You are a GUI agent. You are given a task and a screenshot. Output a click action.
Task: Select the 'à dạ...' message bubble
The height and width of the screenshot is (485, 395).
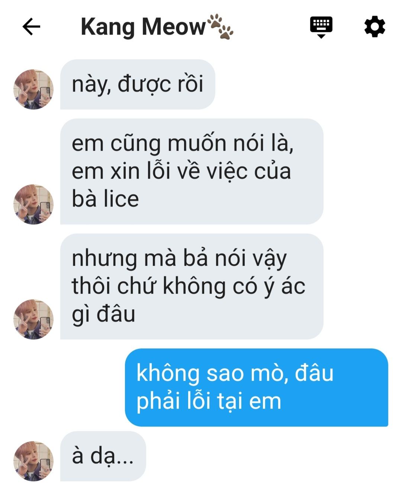click(103, 456)
